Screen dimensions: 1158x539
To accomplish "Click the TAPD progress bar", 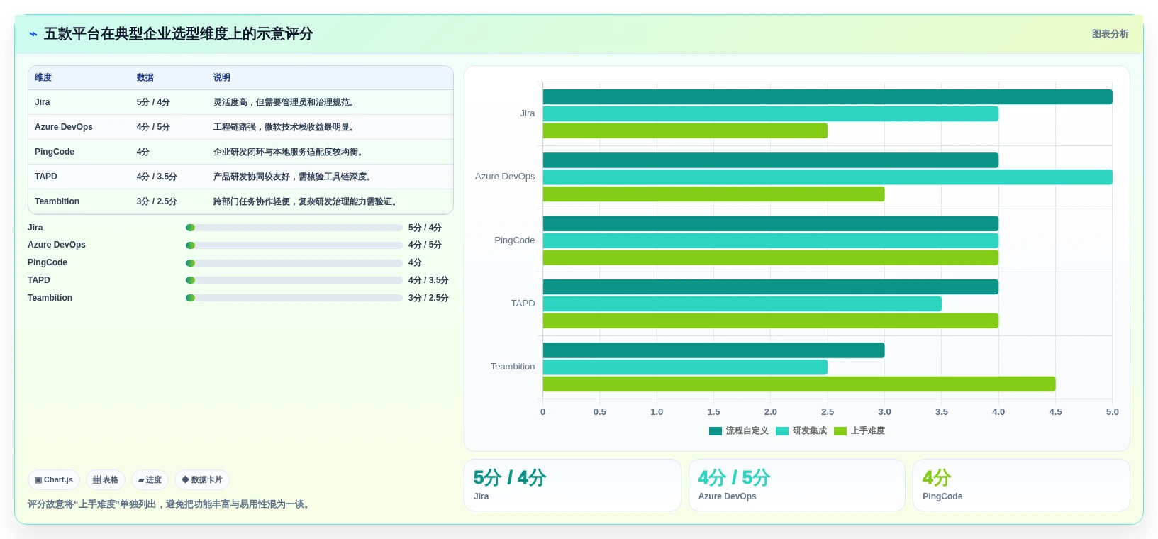I will pyautogui.click(x=294, y=280).
